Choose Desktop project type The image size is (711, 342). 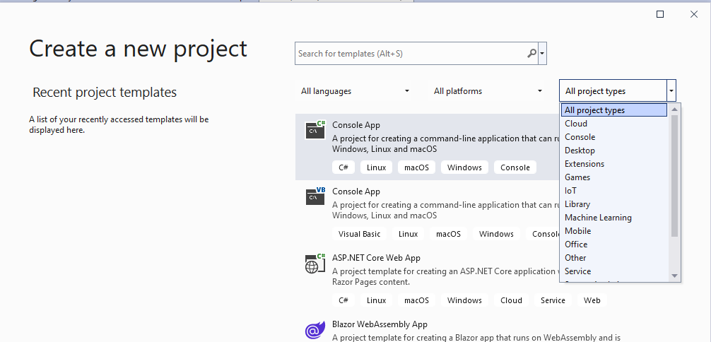pyautogui.click(x=614, y=150)
